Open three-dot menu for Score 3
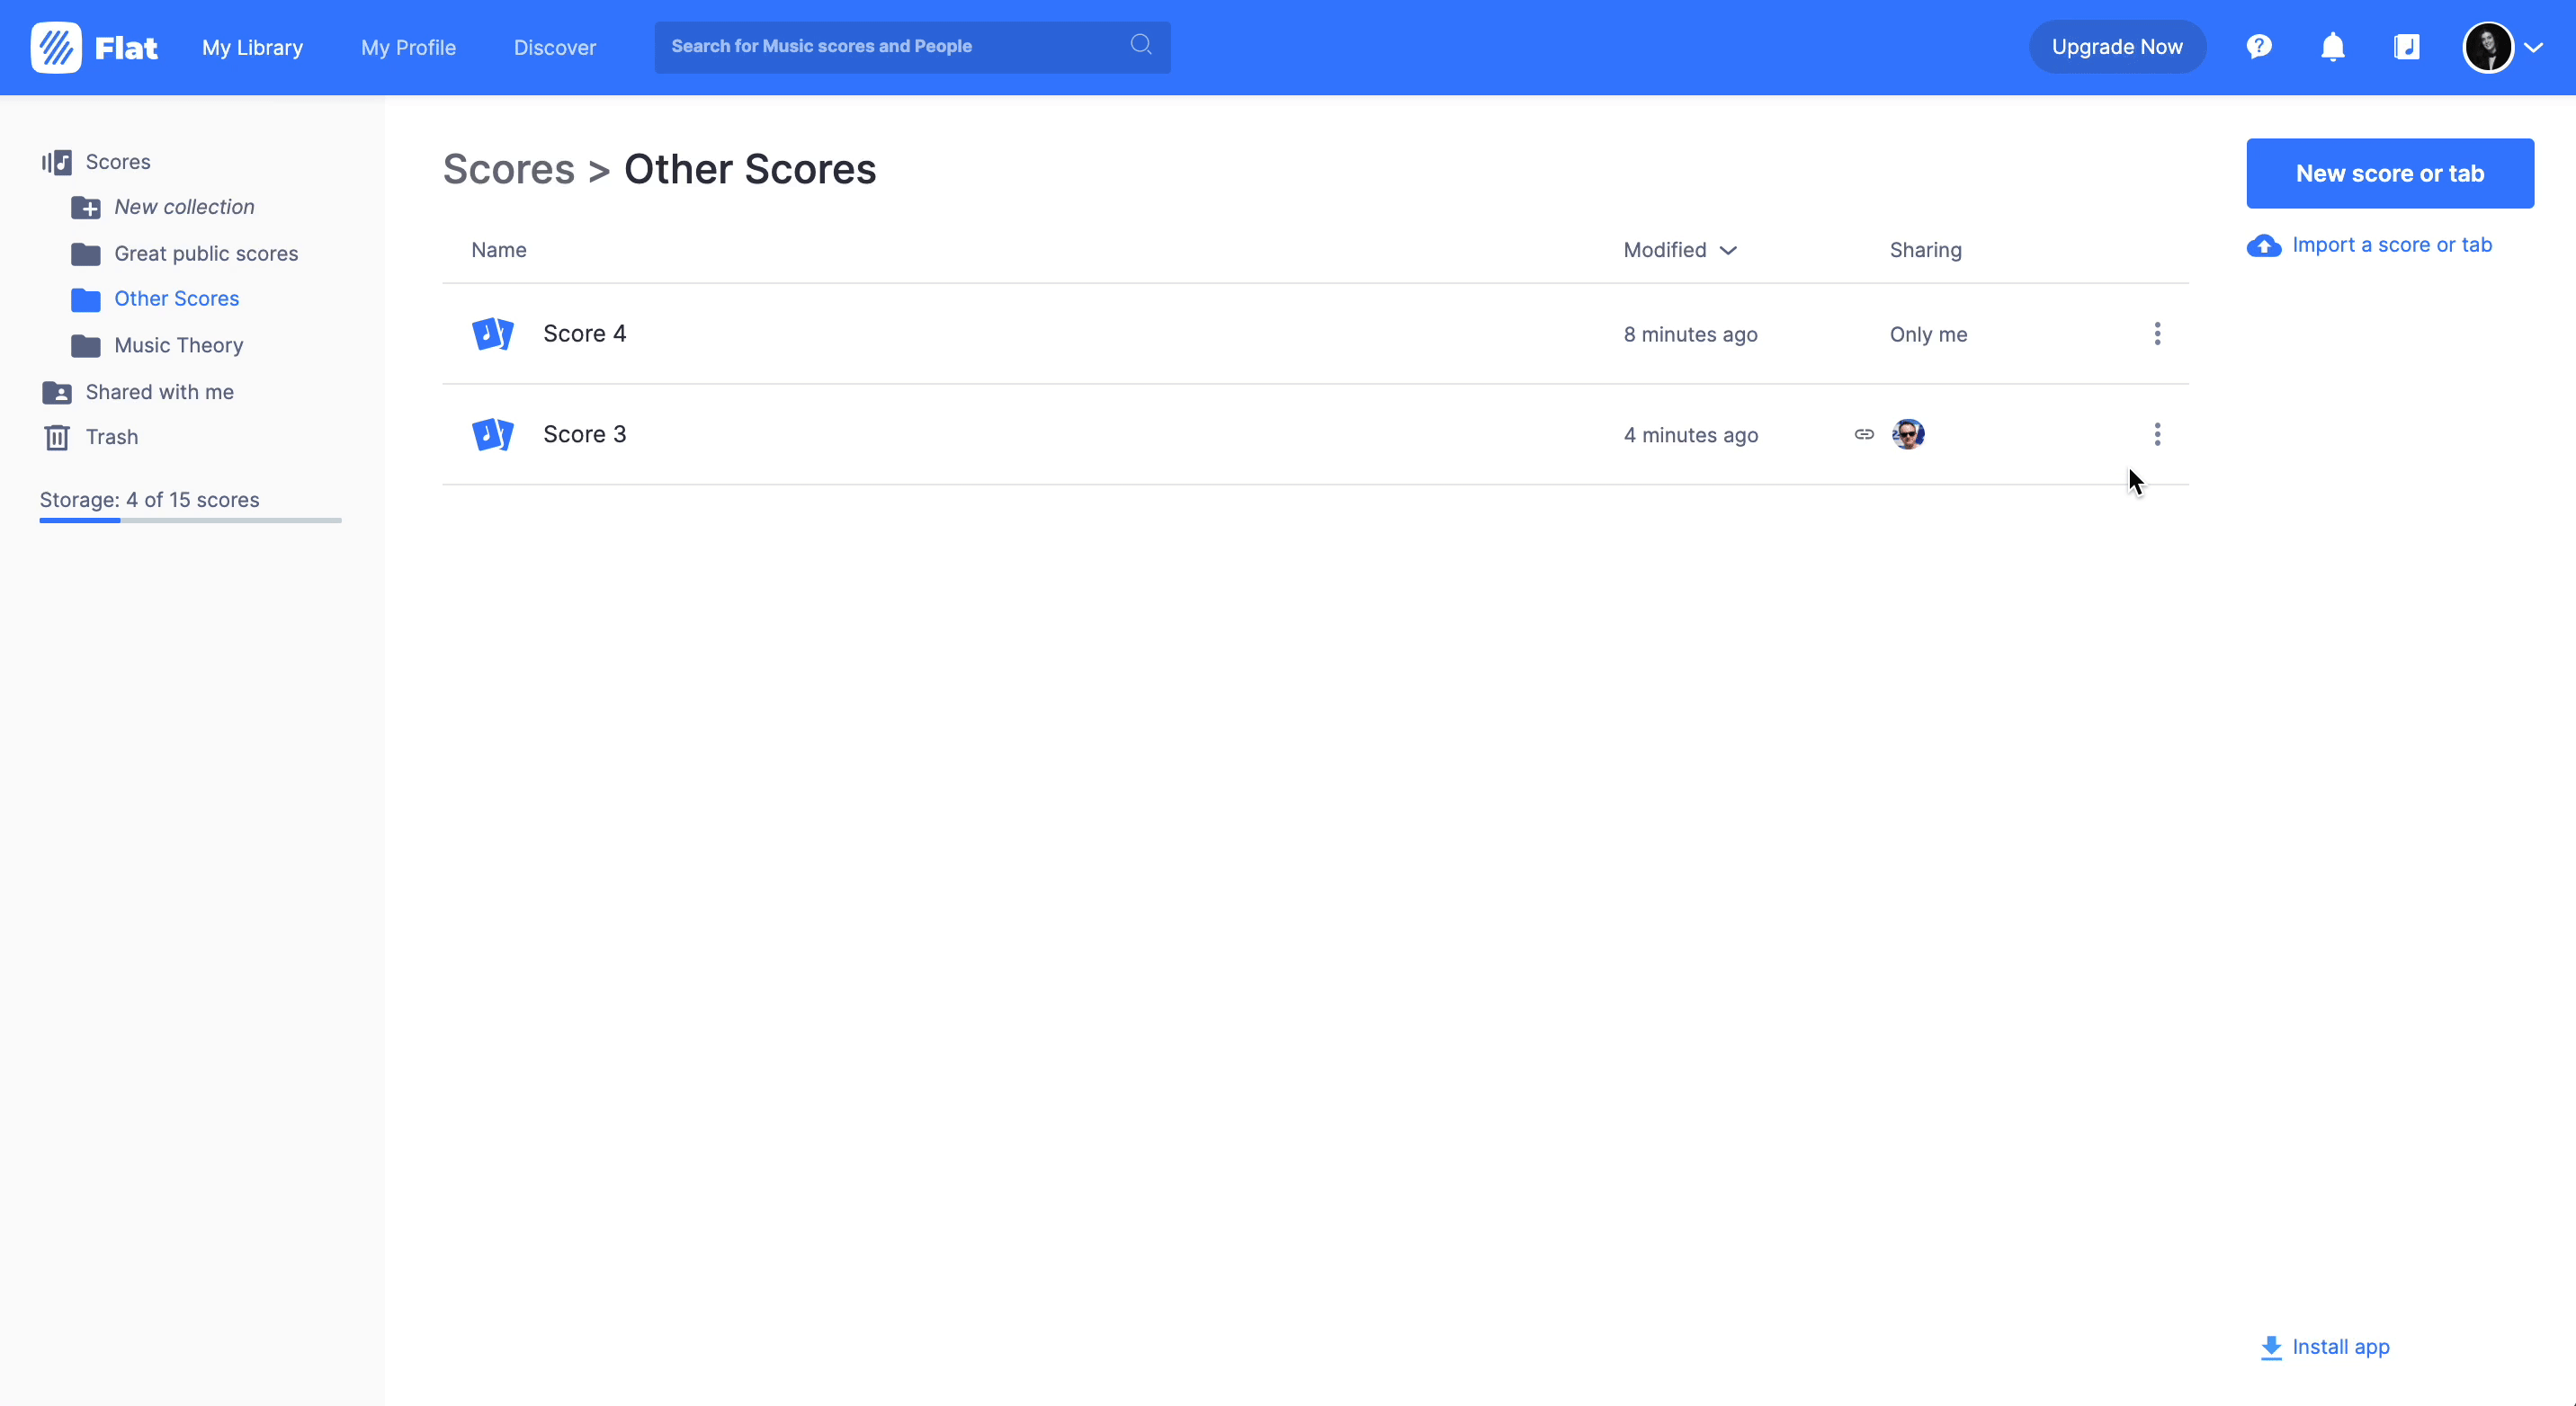 [2157, 433]
